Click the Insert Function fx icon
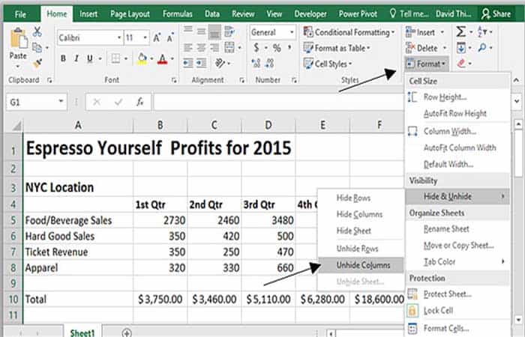The image size is (525, 337). pyautogui.click(x=140, y=102)
